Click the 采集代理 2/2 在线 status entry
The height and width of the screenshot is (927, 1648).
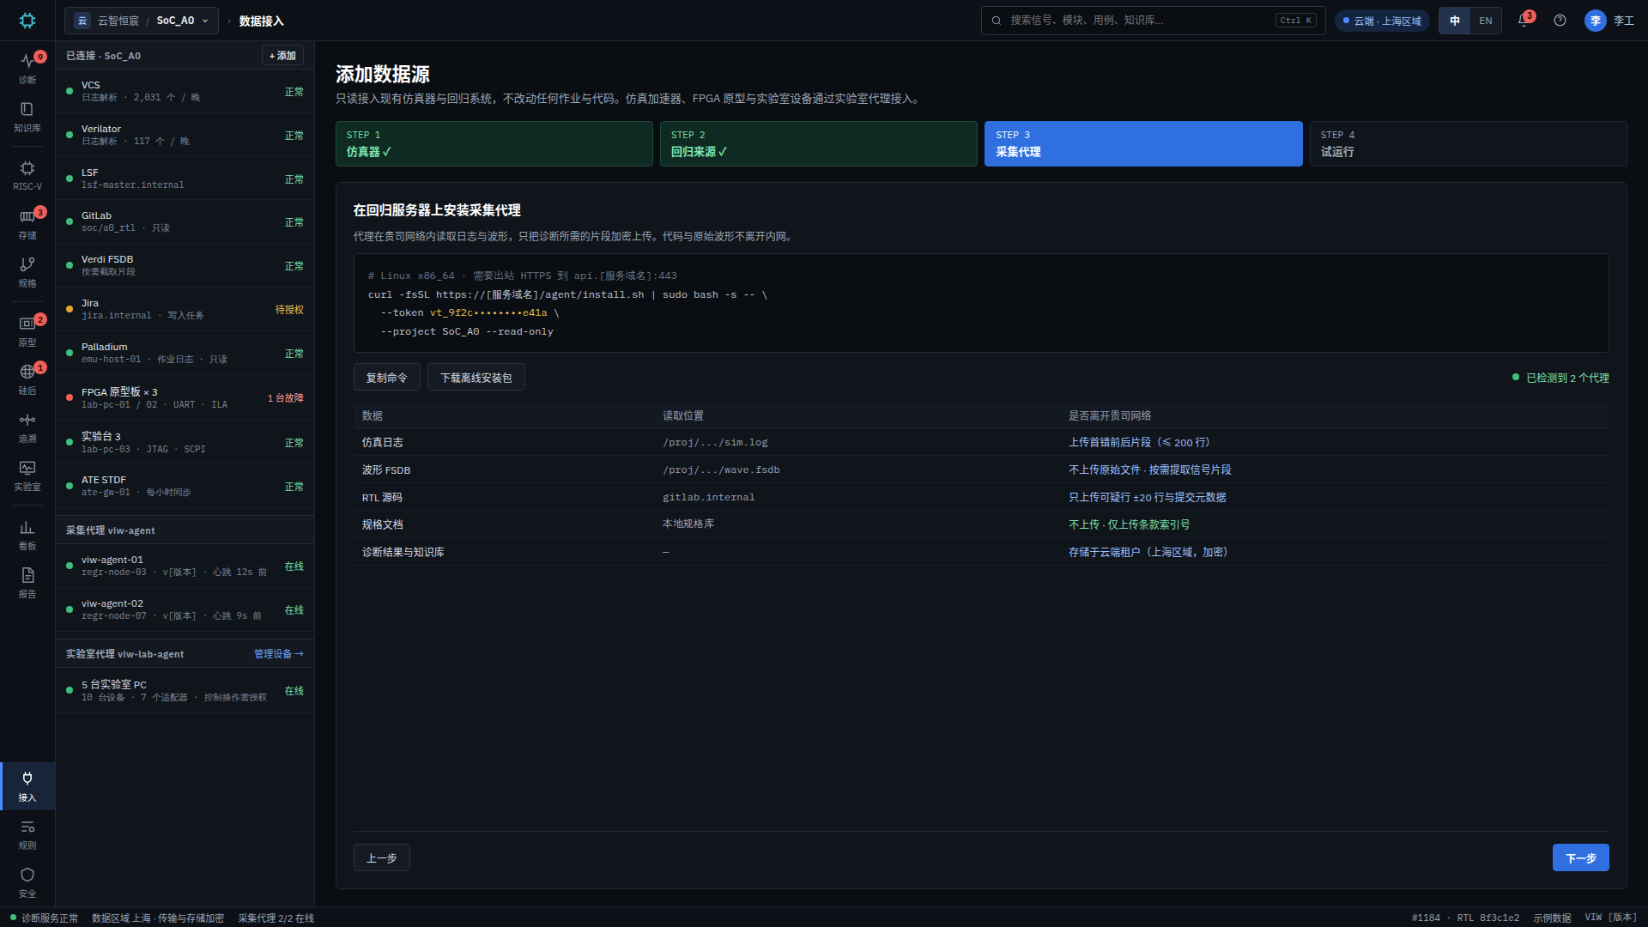coord(276,918)
